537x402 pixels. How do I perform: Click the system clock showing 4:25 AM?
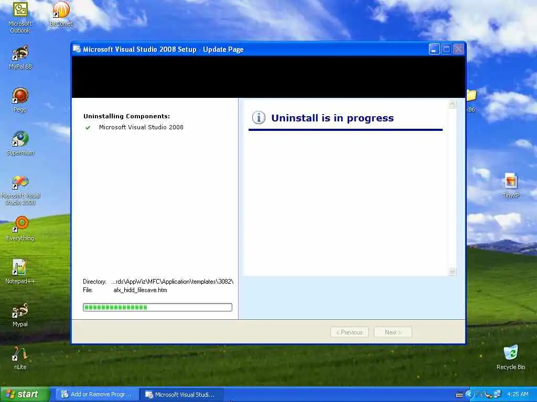coord(518,395)
